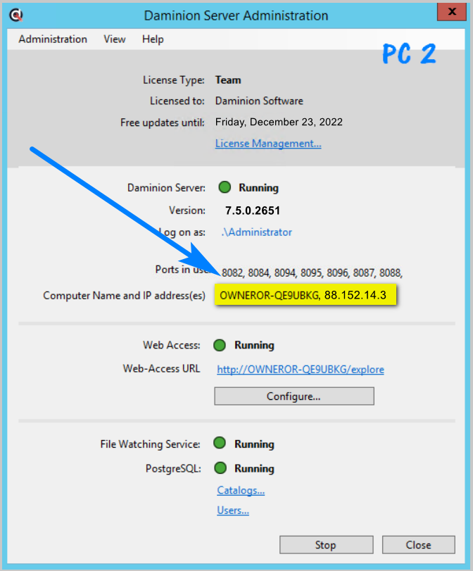Open the View menu
The image size is (473, 571).
(x=115, y=39)
